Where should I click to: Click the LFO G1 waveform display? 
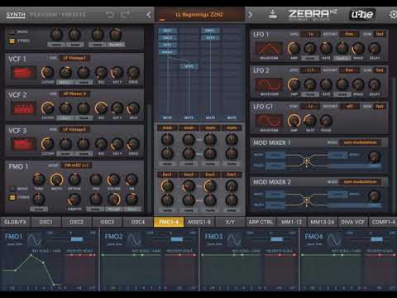(269, 121)
